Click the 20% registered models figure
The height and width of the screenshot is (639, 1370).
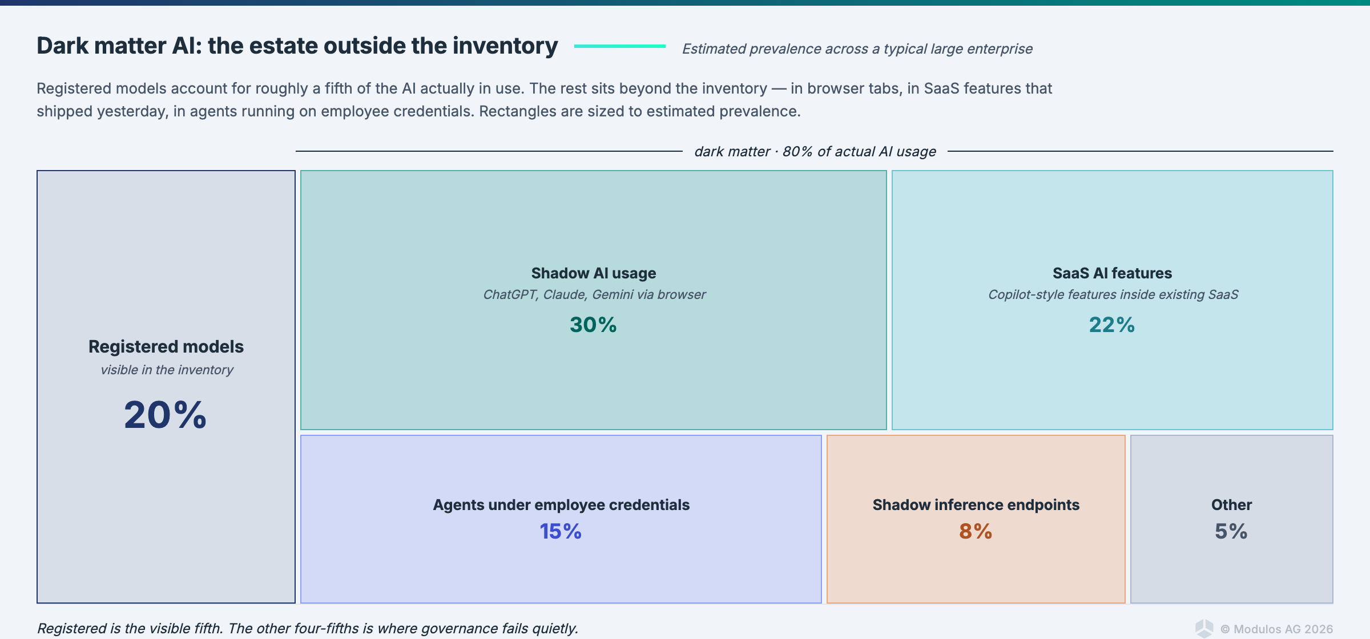[166, 415]
